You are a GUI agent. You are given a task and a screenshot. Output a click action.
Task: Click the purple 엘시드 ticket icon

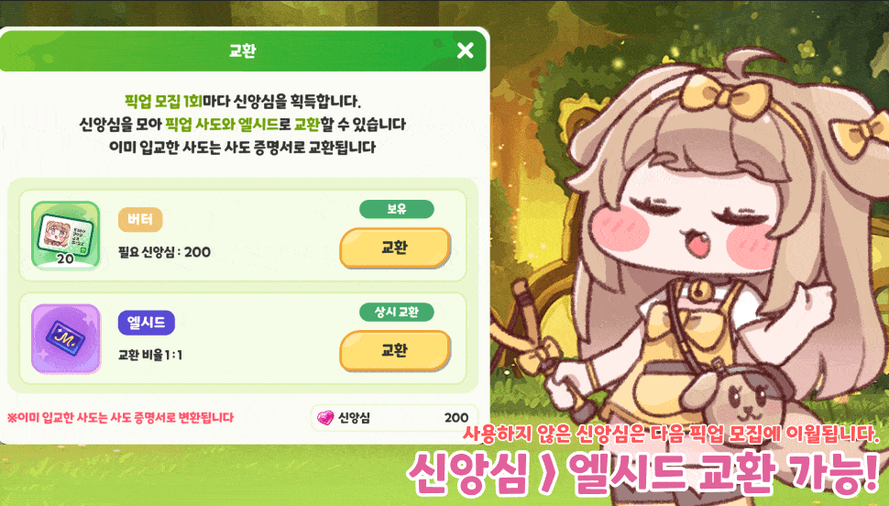66,338
